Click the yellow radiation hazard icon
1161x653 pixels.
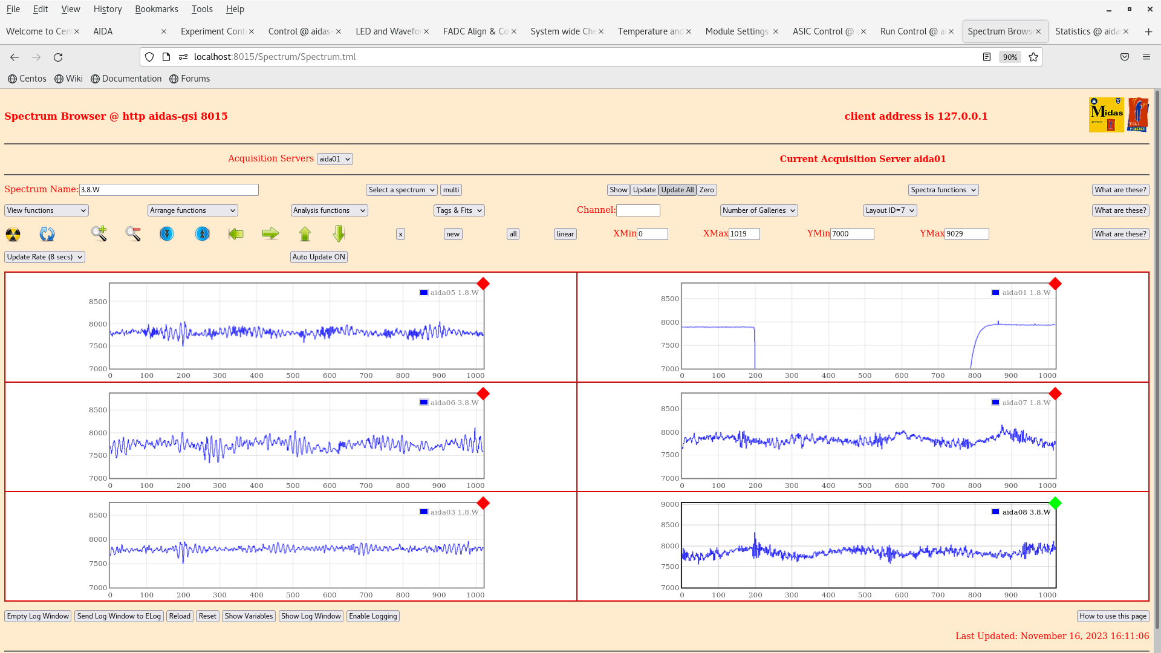[x=13, y=234]
